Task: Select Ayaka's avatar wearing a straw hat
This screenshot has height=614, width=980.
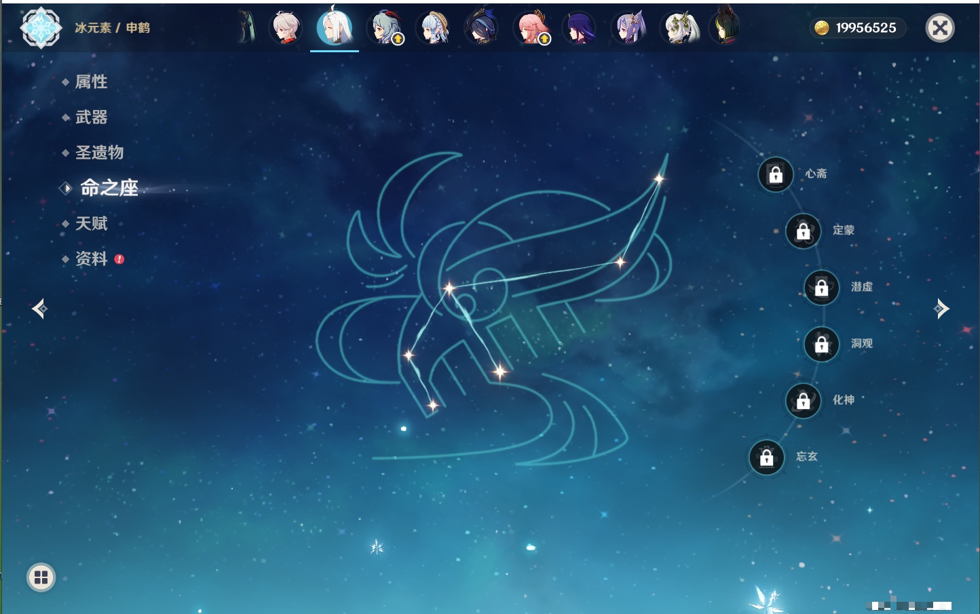Action: pos(434,28)
